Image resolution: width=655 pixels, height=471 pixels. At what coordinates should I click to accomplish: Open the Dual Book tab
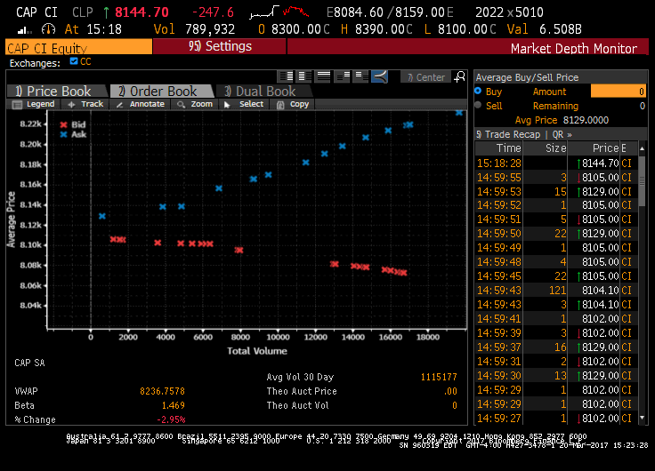click(x=264, y=91)
